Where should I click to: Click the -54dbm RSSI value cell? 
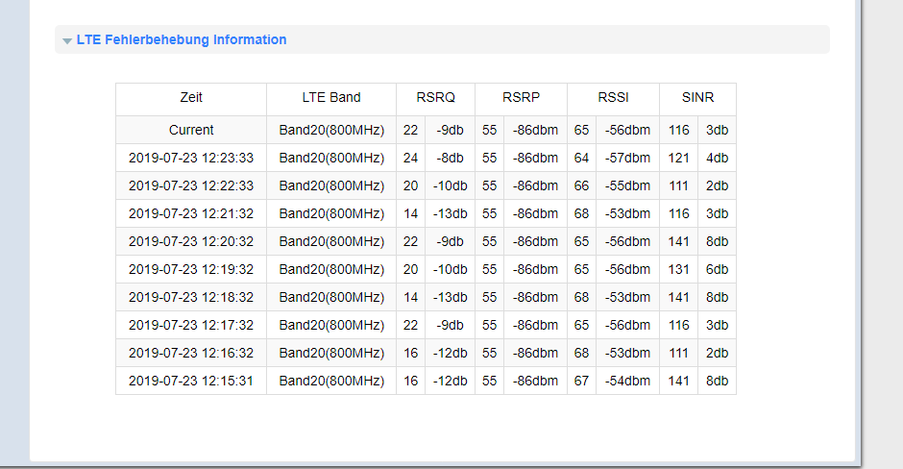pyautogui.click(x=627, y=381)
